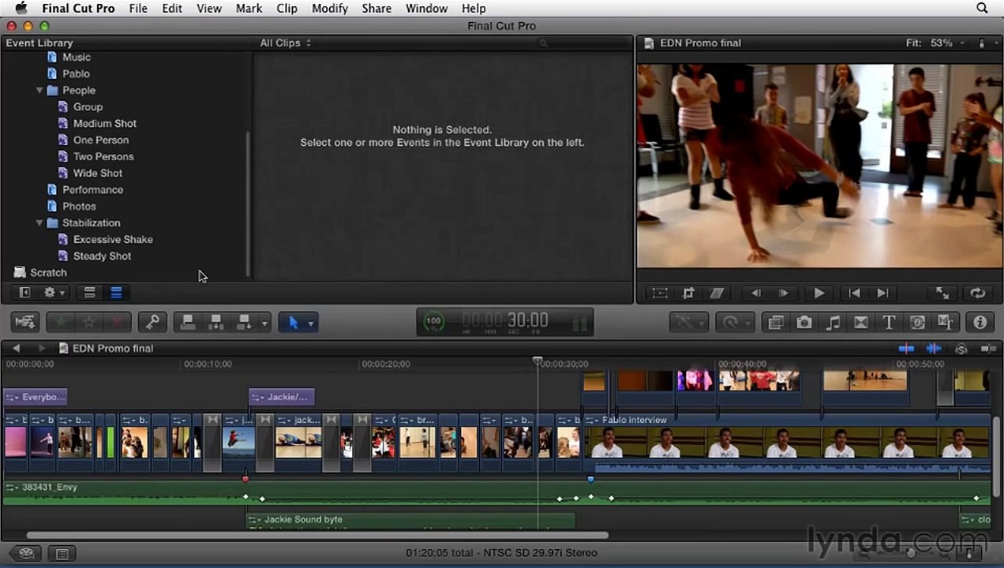Viewport: 1004px width, 568px height.
Task: Apply the Distort tool in viewer
Action: point(717,293)
